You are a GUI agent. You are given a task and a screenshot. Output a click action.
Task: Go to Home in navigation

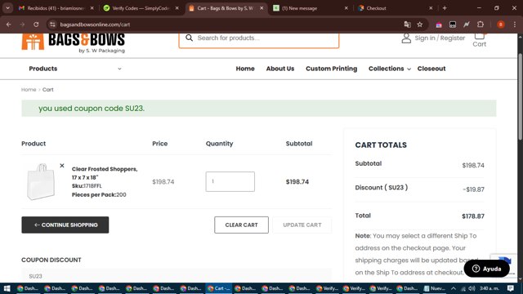click(245, 69)
